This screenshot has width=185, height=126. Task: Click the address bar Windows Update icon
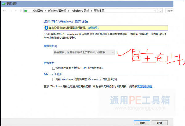[x=26, y=11]
